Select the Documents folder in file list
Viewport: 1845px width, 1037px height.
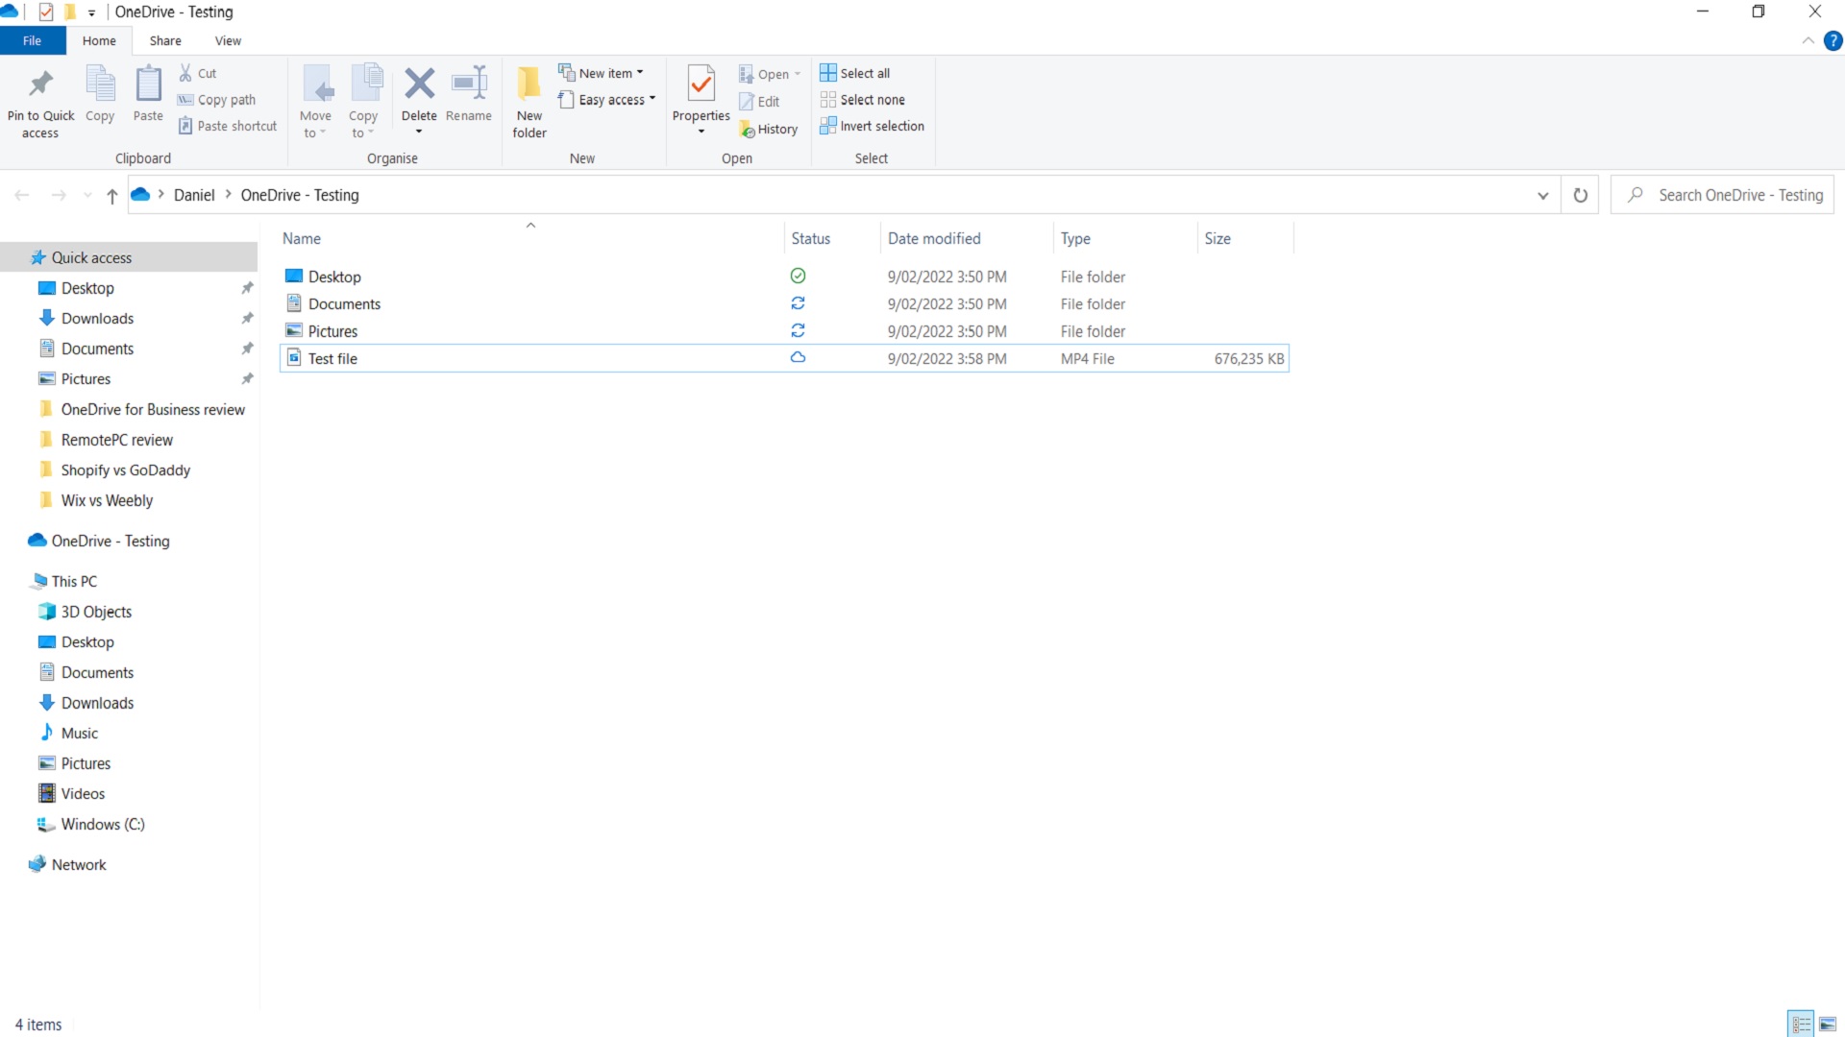[784, 303]
